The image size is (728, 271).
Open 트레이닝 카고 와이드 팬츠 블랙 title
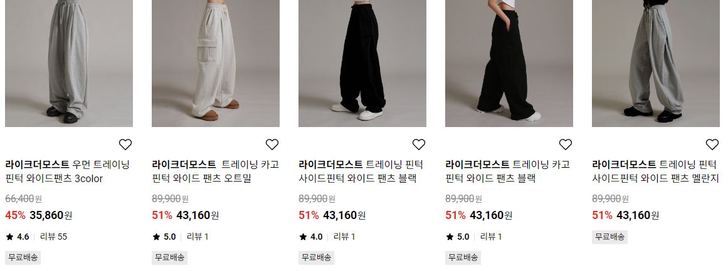[x=507, y=171]
